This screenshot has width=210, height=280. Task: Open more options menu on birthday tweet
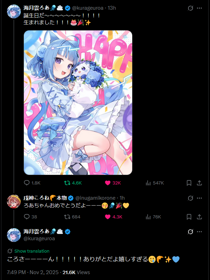tap(199, 8)
